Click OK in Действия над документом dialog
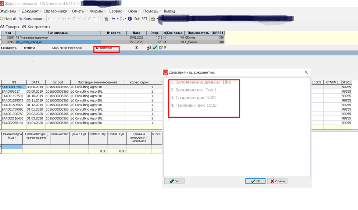Screen dimensions: 358x210 point(255,181)
